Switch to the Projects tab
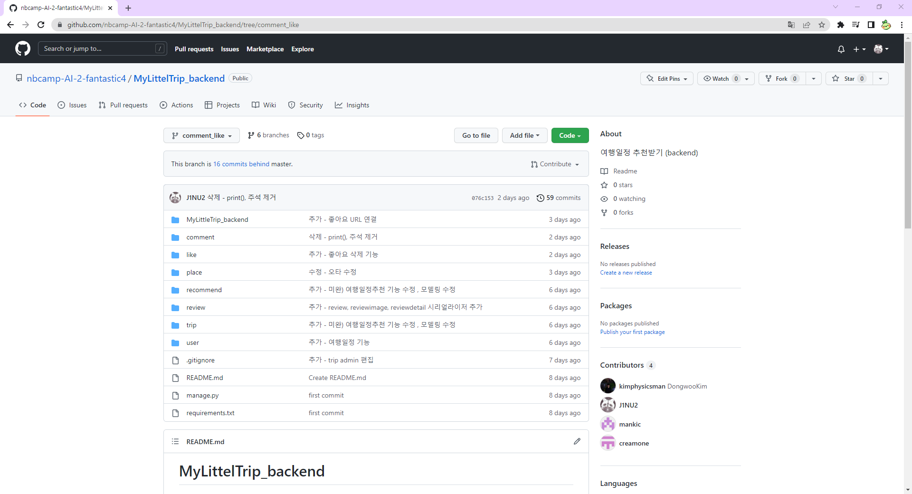Image resolution: width=912 pixels, height=494 pixels. [x=222, y=105]
